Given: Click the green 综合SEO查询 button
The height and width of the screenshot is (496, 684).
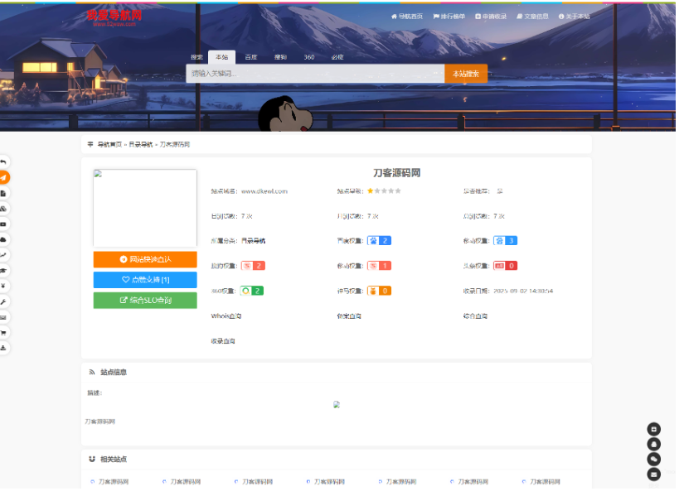Looking at the screenshot, I should [144, 299].
